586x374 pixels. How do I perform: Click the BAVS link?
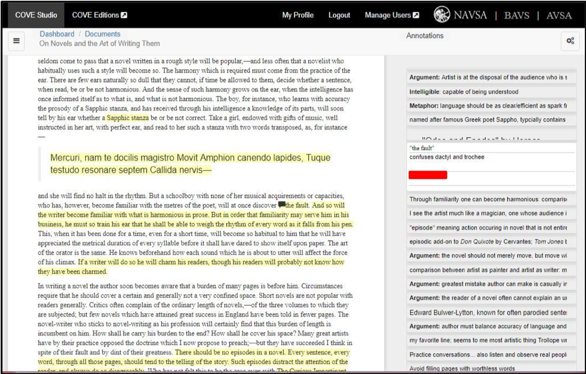[x=517, y=16]
